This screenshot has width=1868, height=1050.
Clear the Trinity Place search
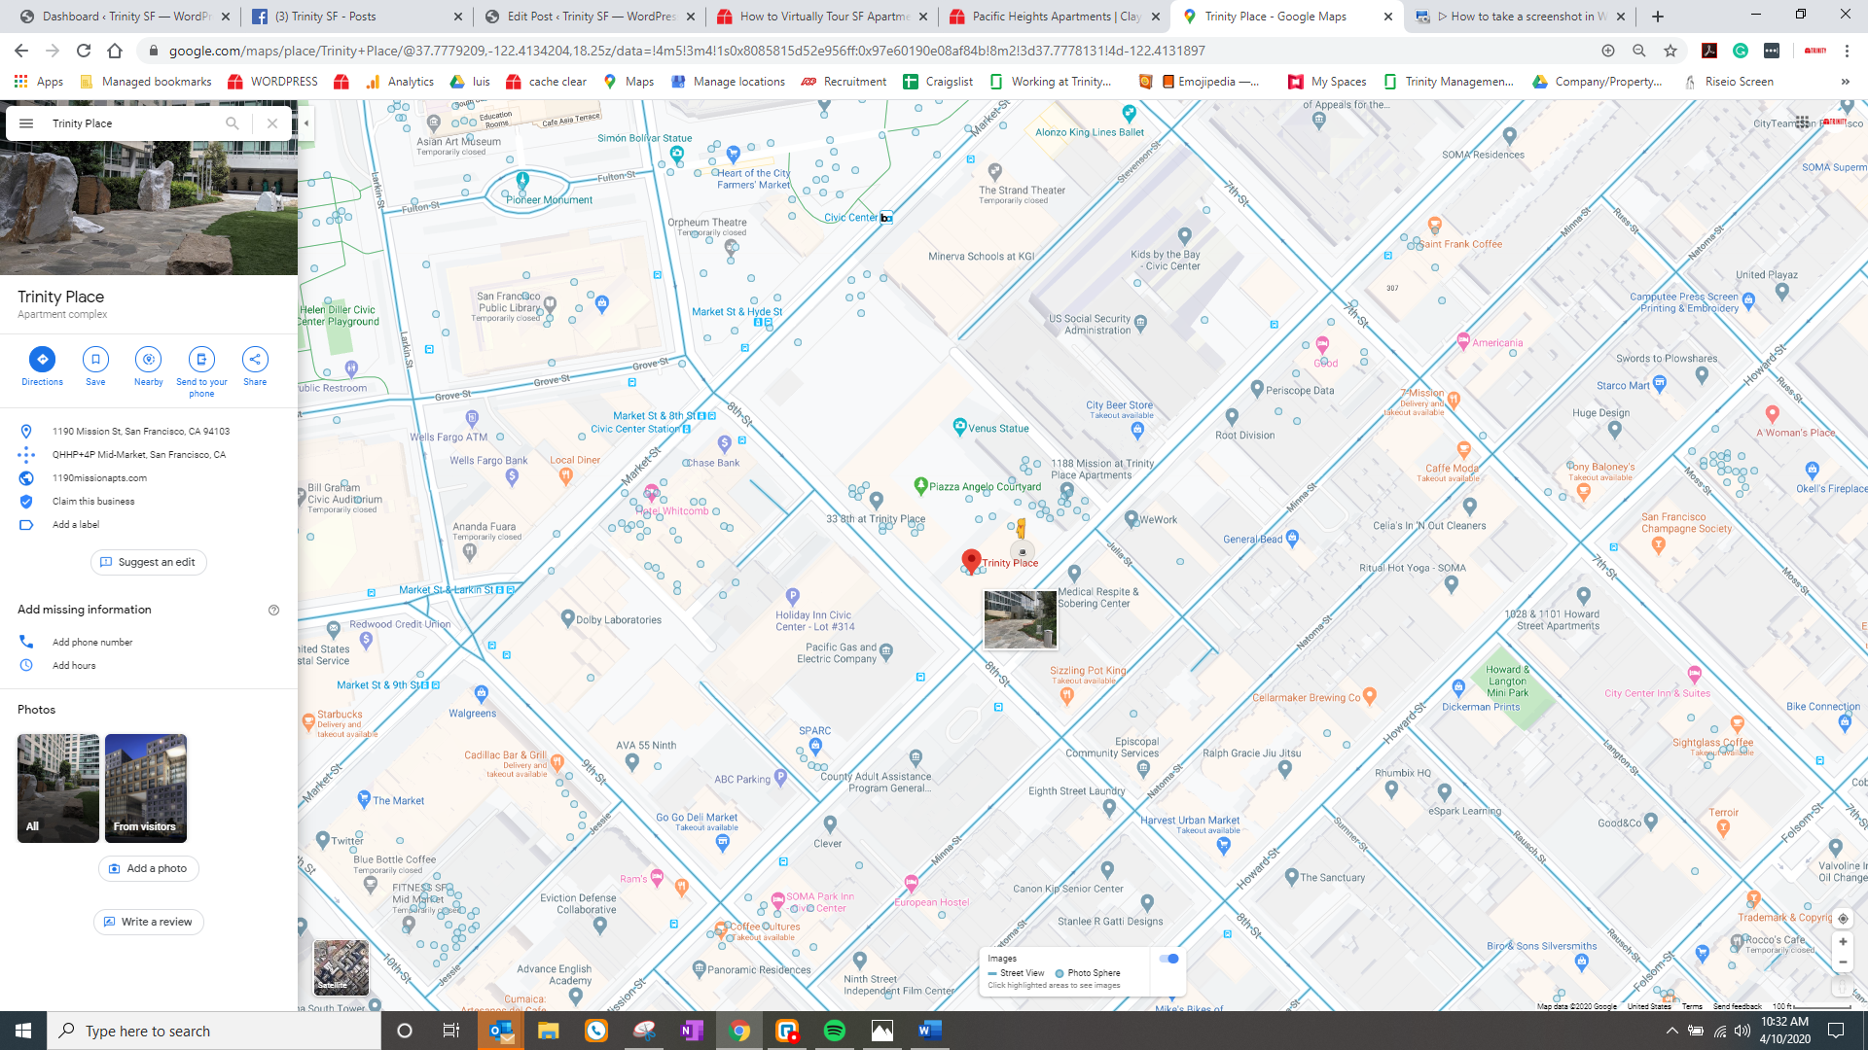tap(272, 123)
